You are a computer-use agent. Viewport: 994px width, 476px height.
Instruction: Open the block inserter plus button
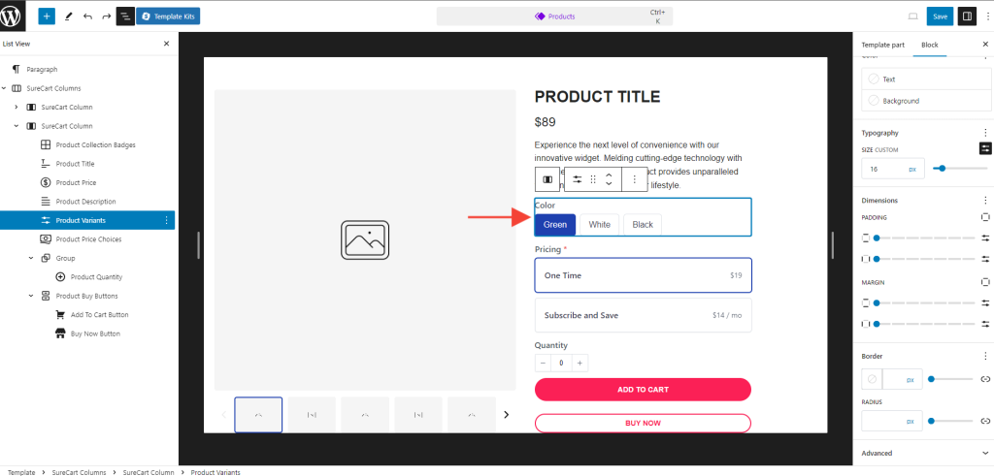click(47, 16)
